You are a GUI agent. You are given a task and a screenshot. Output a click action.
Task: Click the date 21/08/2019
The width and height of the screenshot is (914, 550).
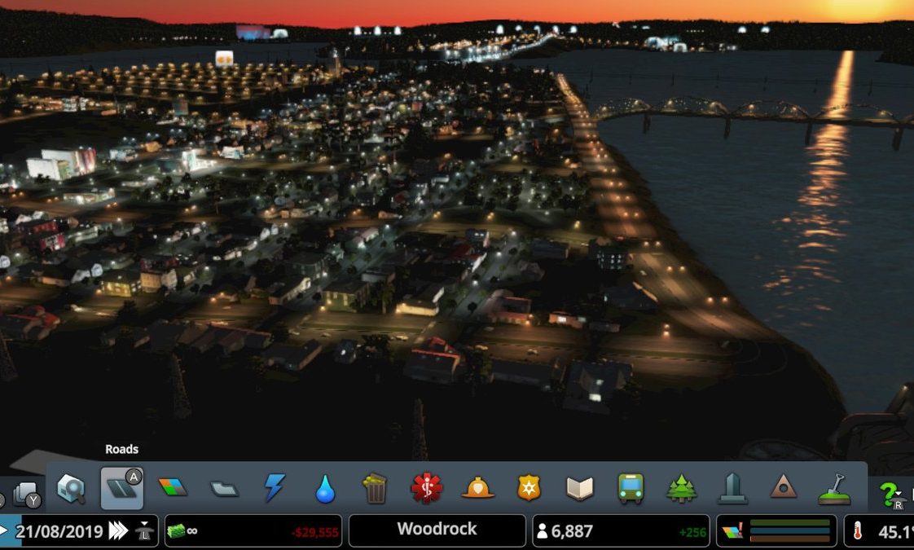pos(59,531)
